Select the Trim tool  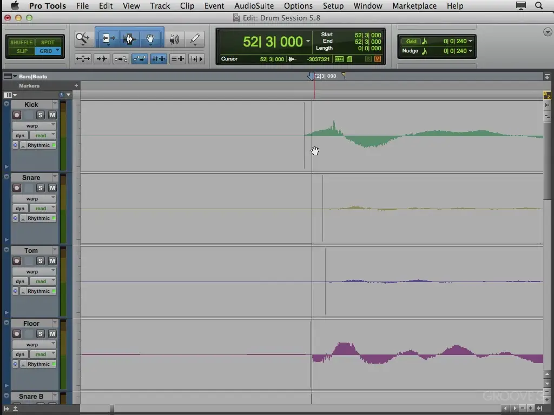point(108,39)
